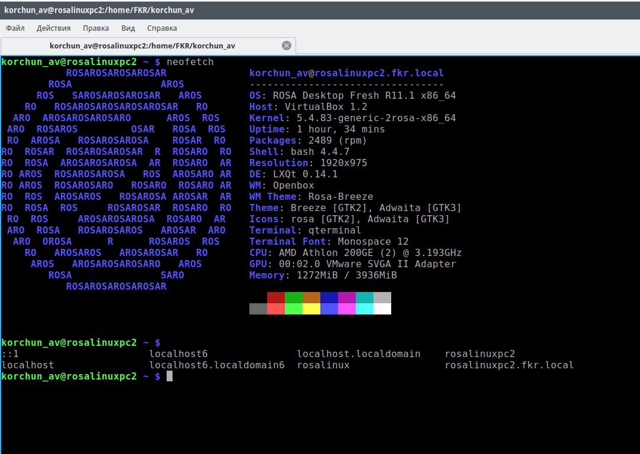Viewport: 640px width, 454px height.
Task: Open the Файл menu
Action: pos(15,28)
